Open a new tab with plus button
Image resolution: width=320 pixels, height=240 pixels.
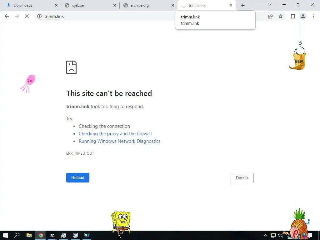pyautogui.click(x=242, y=5)
